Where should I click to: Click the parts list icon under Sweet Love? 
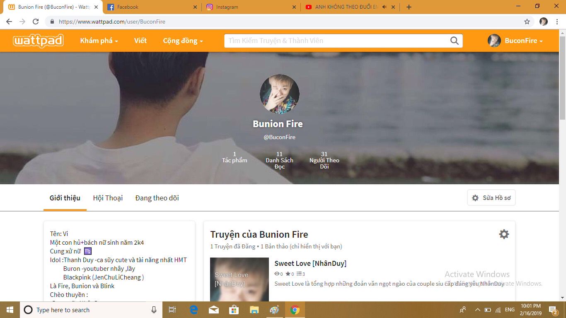[299, 274]
